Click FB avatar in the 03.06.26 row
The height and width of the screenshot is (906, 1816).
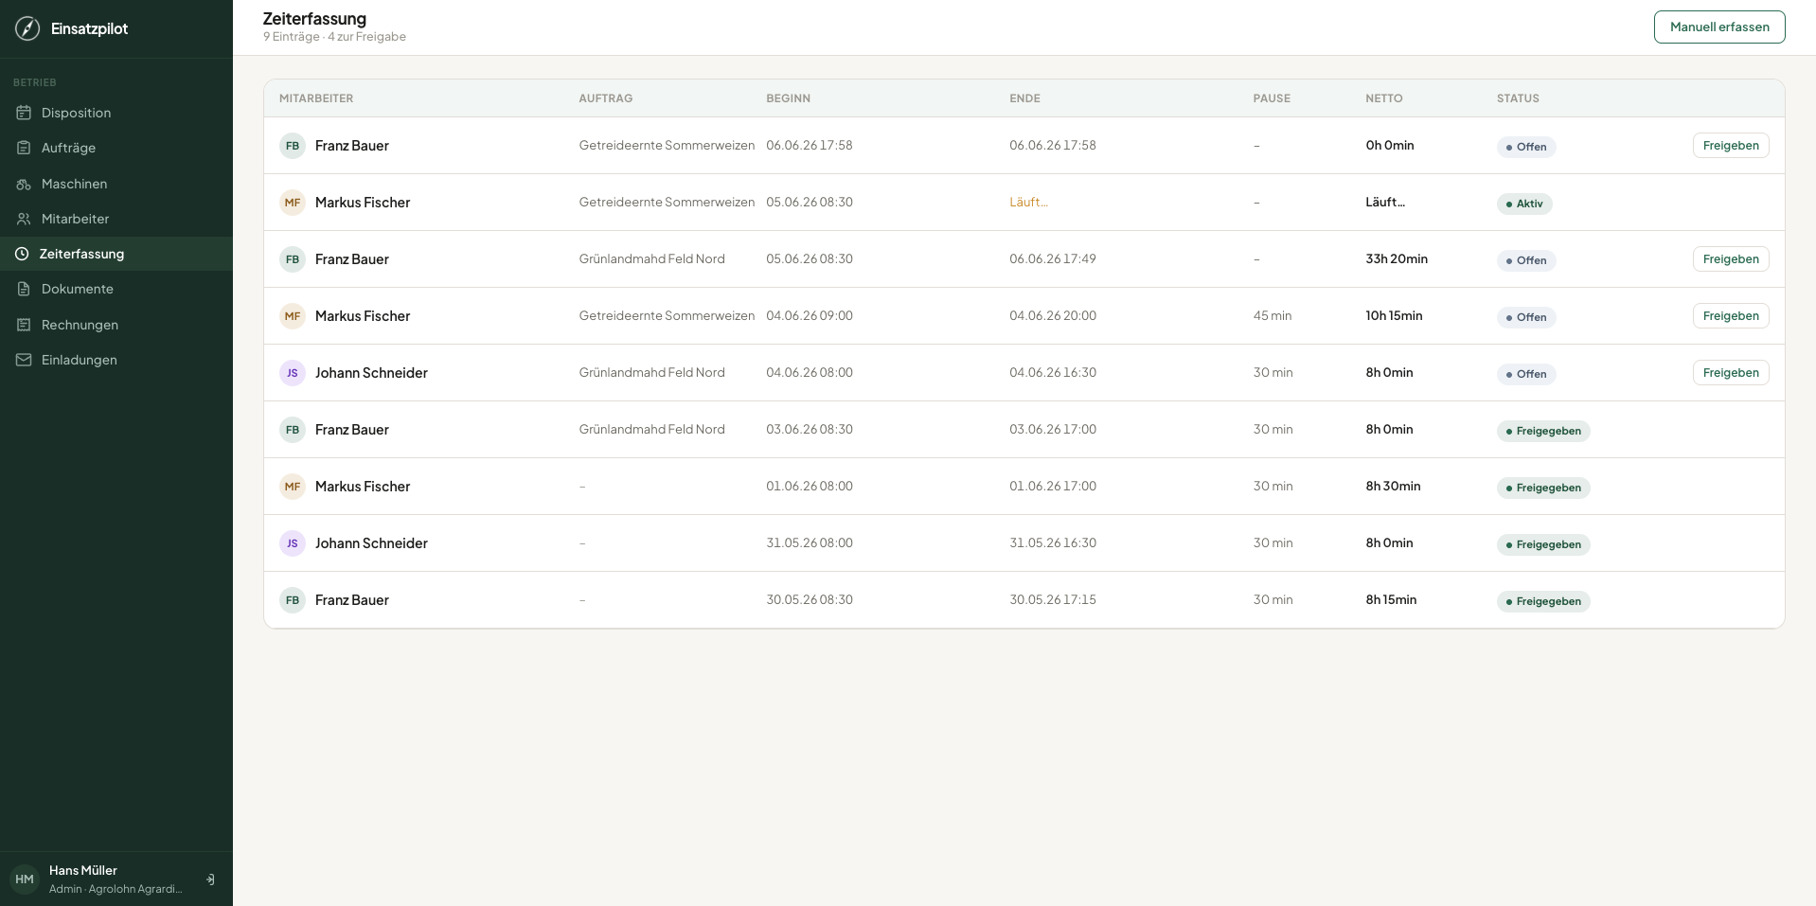(x=293, y=430)
